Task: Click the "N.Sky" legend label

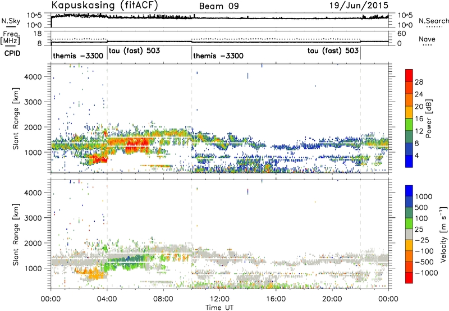Action: (11, 21)
